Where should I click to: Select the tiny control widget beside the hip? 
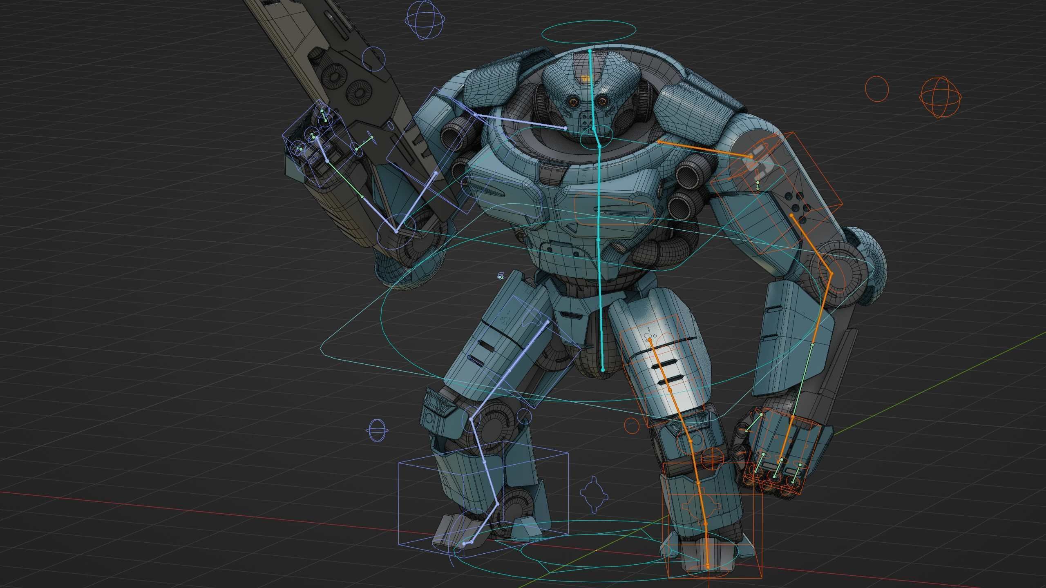click(501, 277)
